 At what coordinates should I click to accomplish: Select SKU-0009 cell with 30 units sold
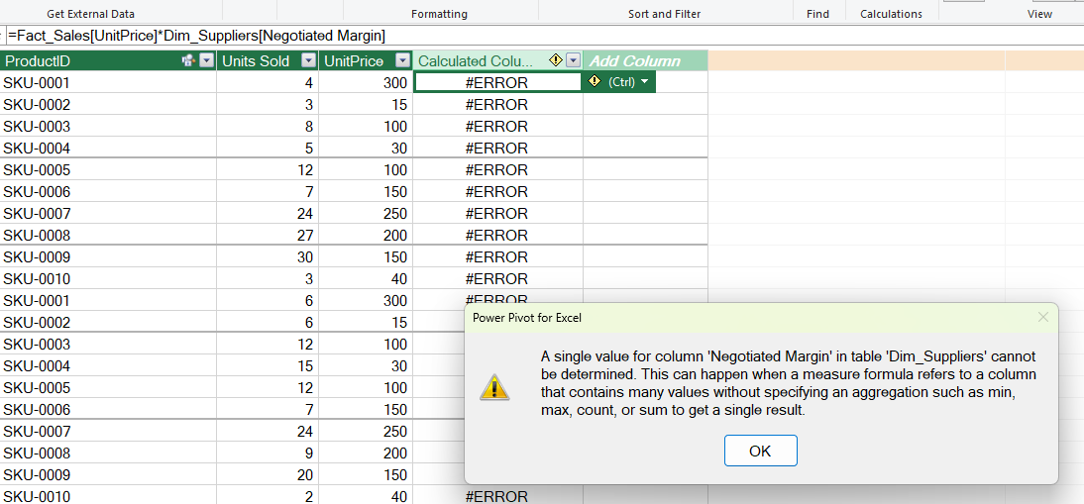[108, 256]
